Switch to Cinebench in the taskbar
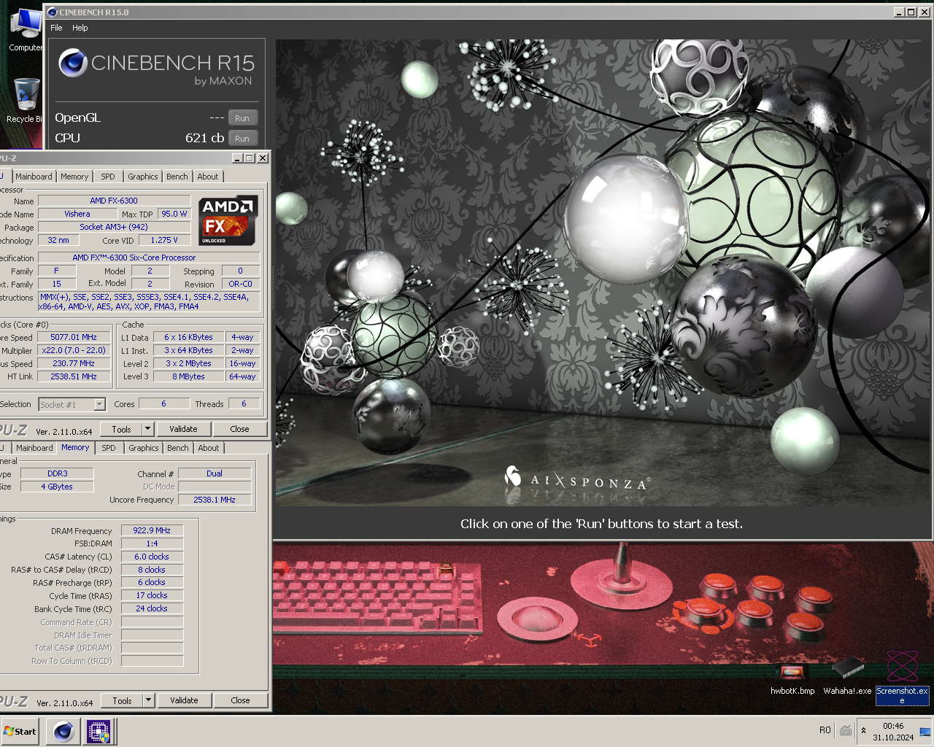The height and width of the screenshot is (747, 934). click(63, 731)
